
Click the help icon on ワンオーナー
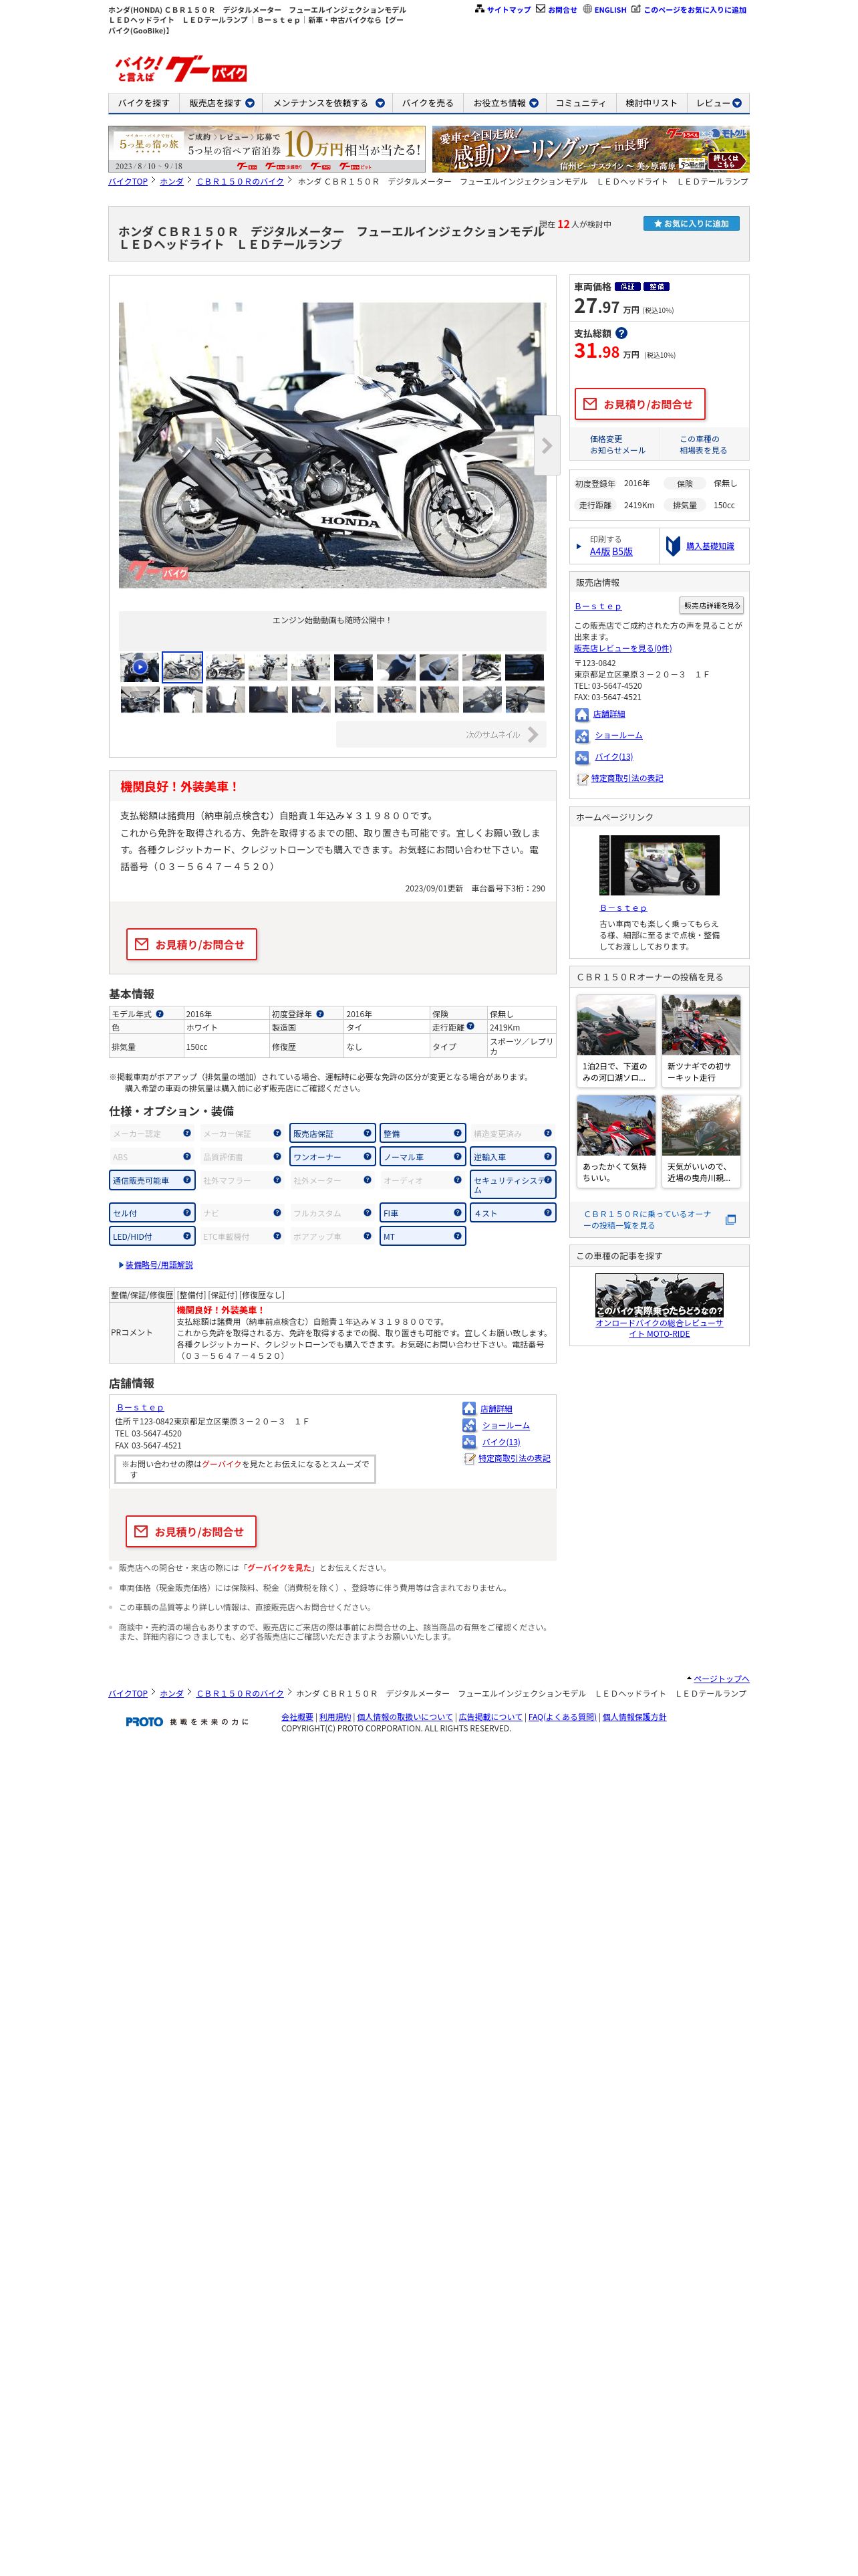[367, 1156]
